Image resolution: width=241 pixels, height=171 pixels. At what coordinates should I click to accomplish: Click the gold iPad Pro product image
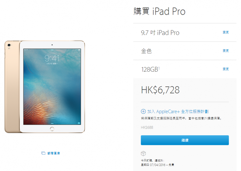click(x=45, y=87)
